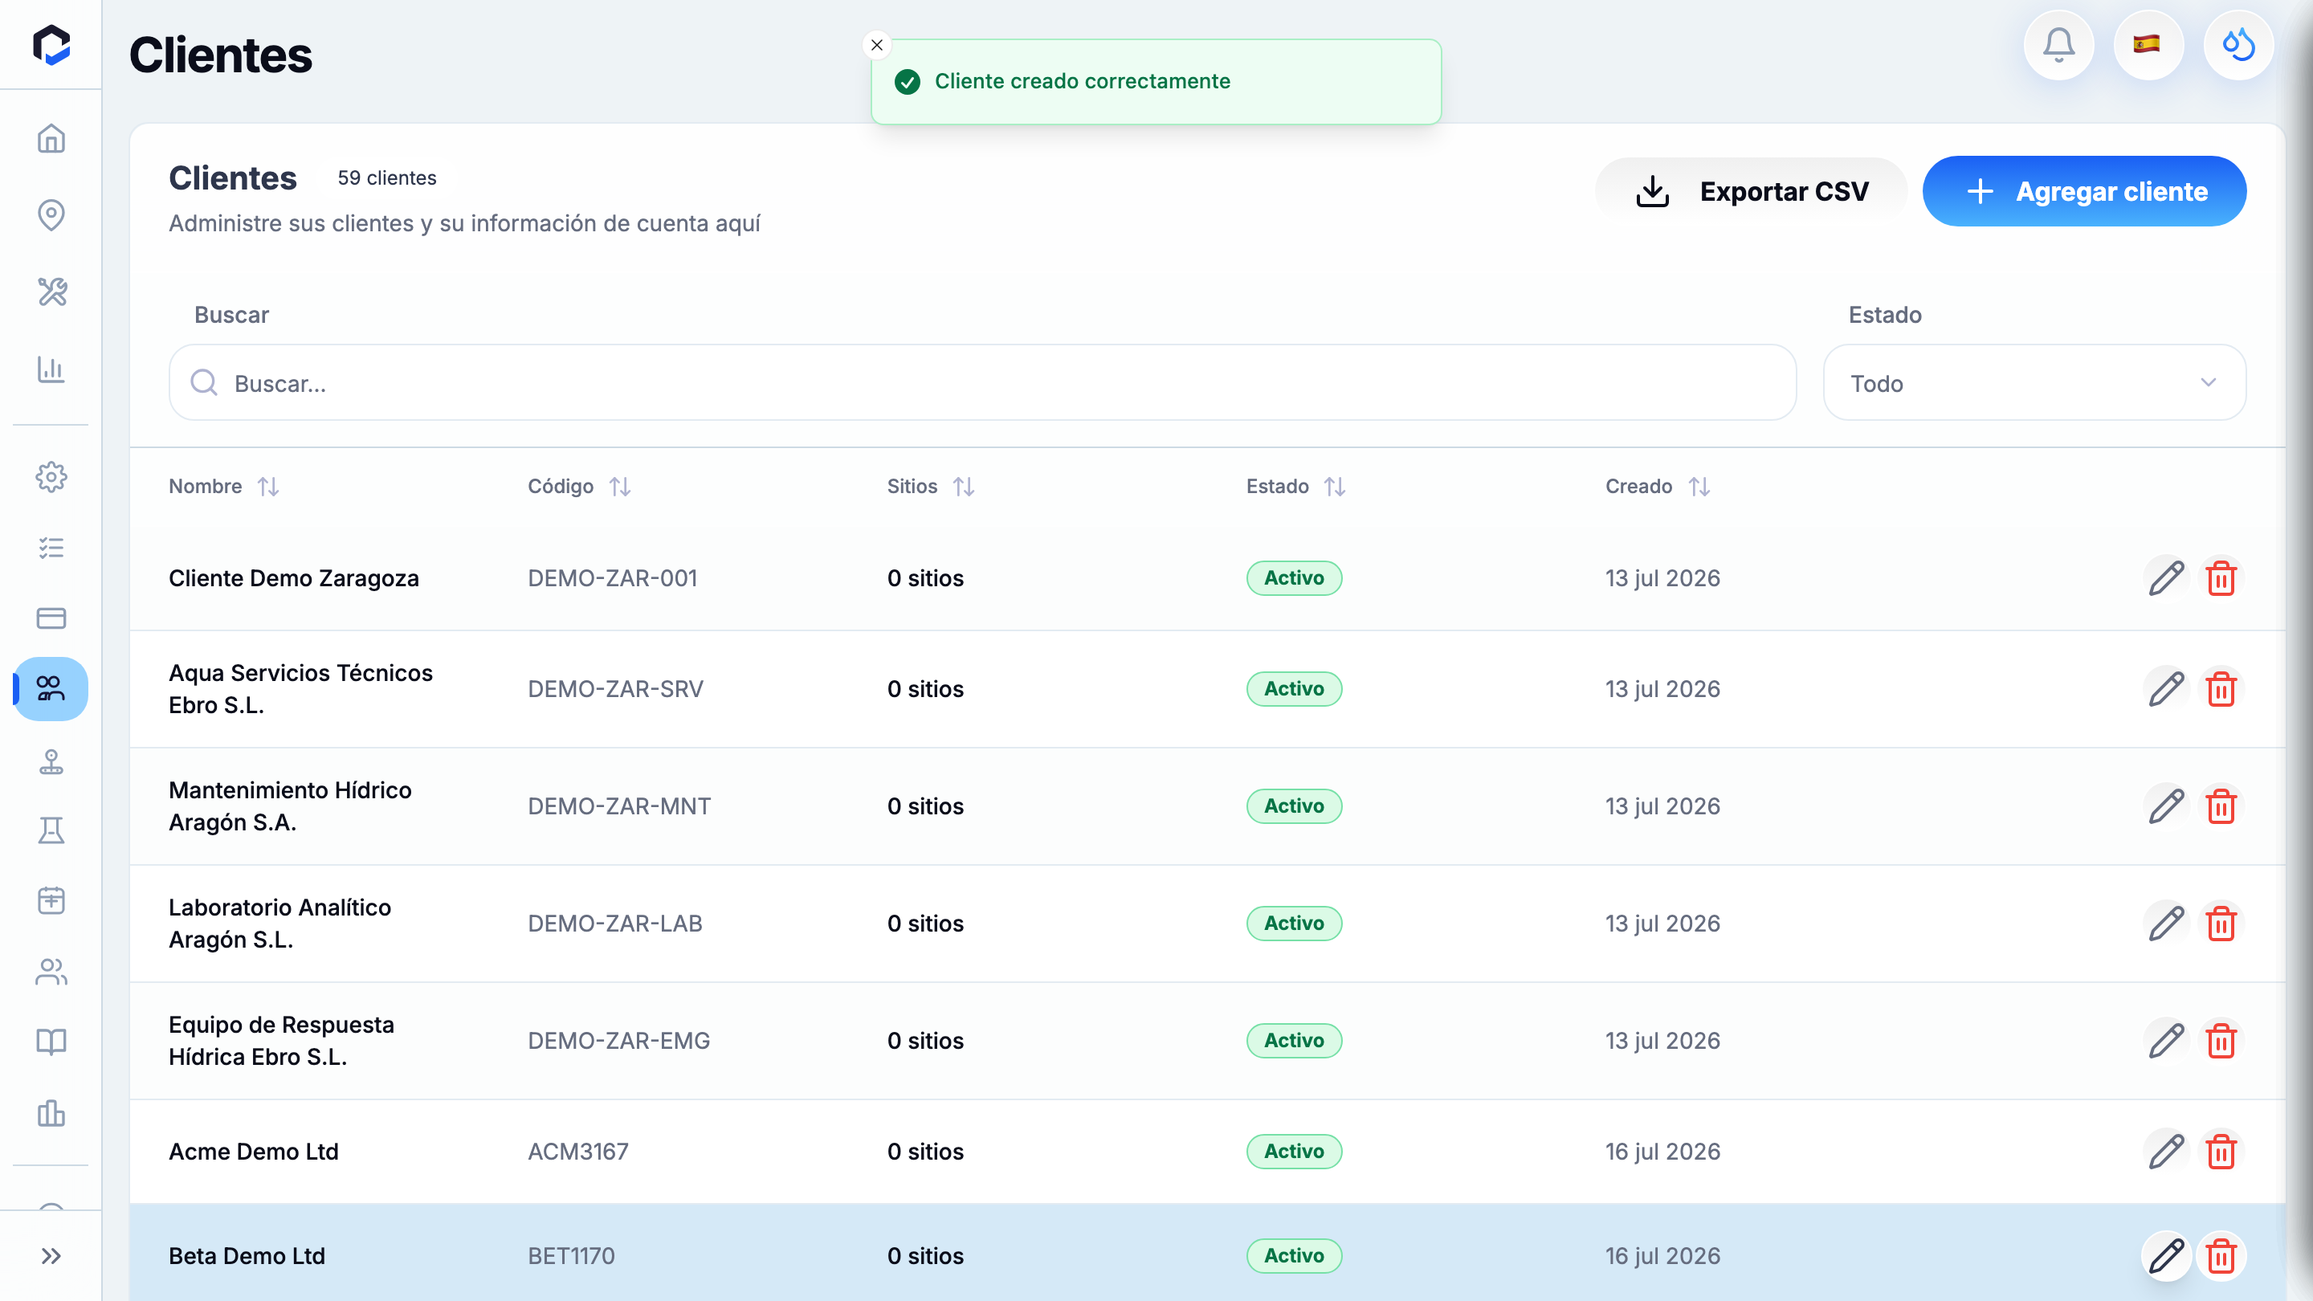Click Activo badge in Mantenimiento Hídrico row
This screenshot has width=2313, height=1301.
click(x=1294, y=806)
